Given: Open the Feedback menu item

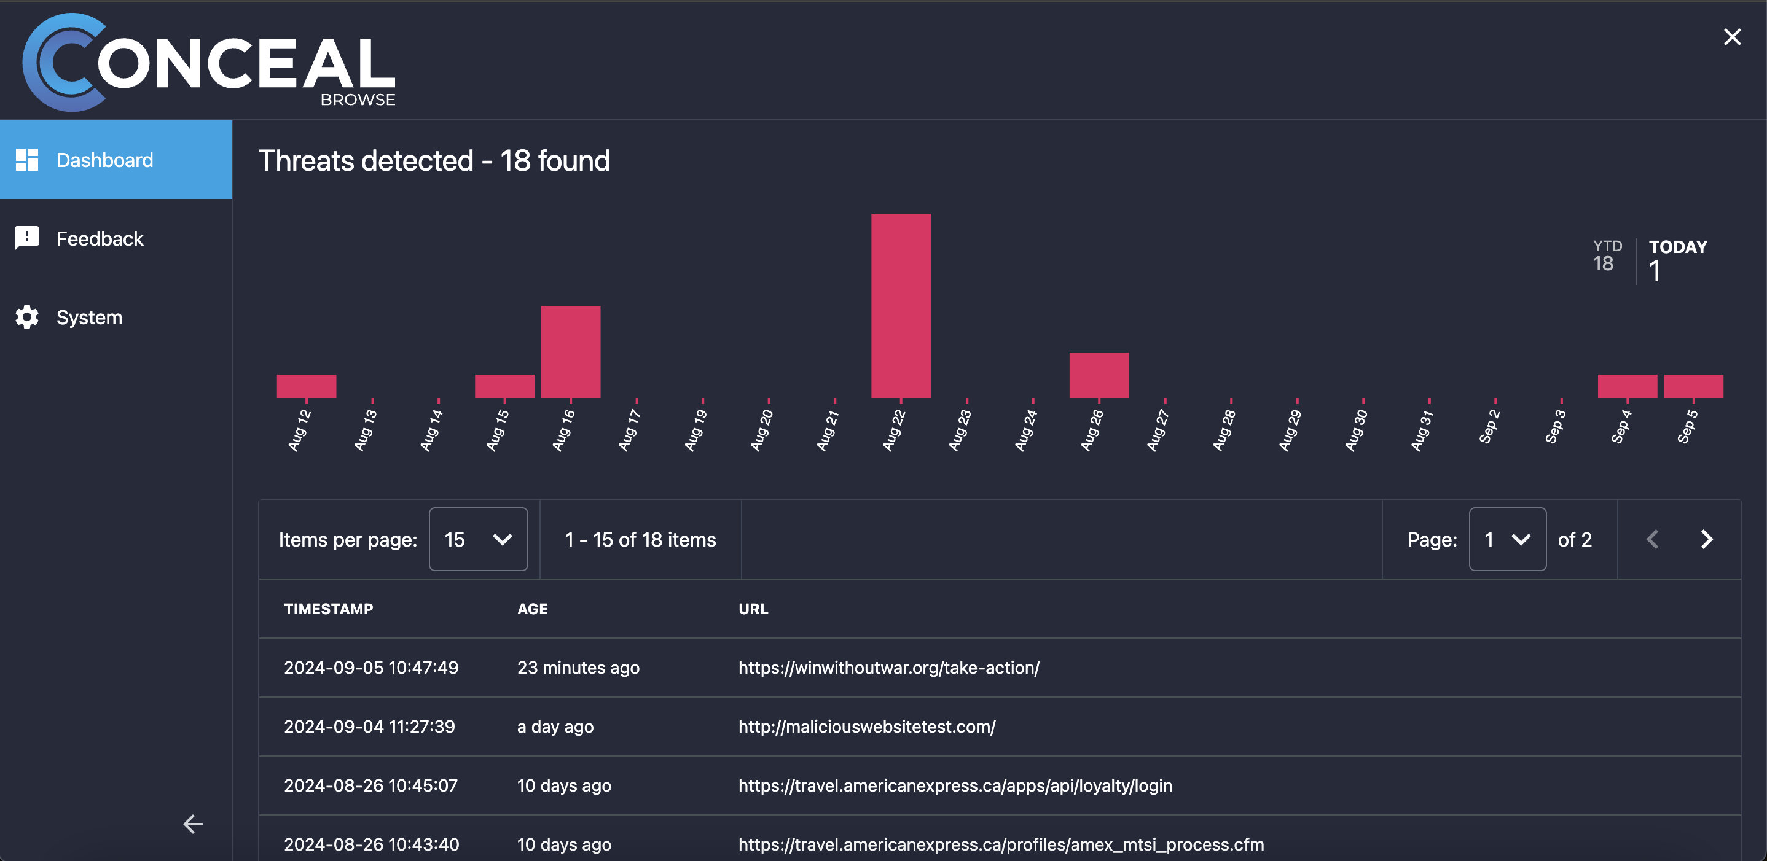Looking at the screenshot, I should coord(116,238).
